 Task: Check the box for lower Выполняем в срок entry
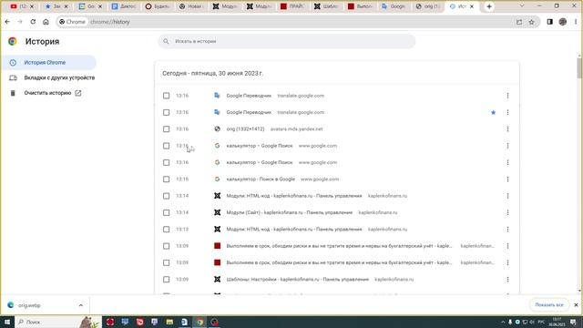[x=166, y=262]
